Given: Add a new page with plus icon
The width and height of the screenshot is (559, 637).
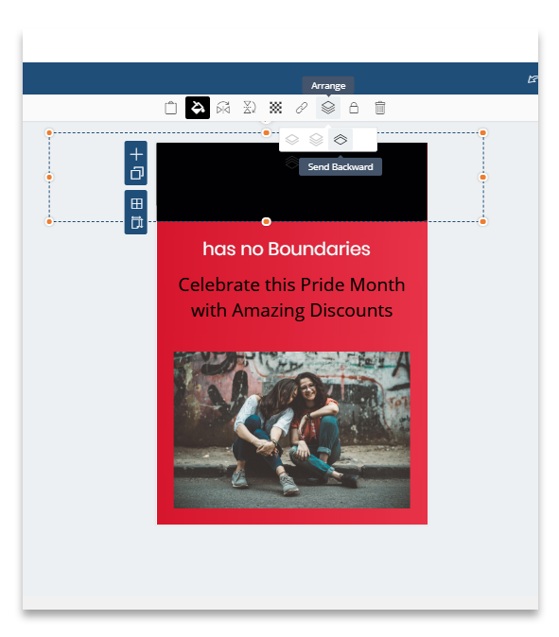Looking at the screenshot, I should pyautogui.click(x=136, y=154).
